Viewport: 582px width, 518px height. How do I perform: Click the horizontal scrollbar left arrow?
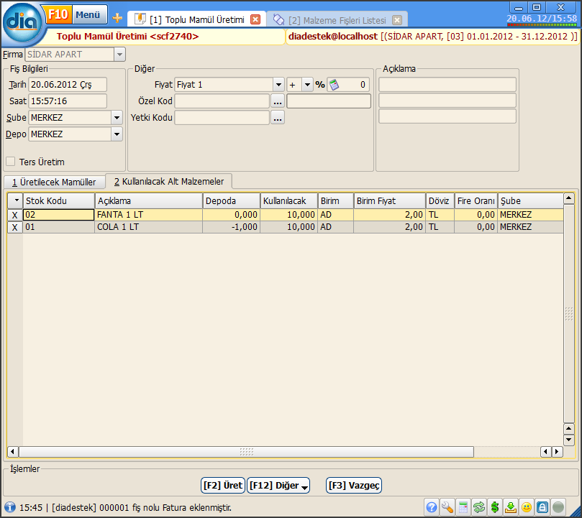pos(13,452)
